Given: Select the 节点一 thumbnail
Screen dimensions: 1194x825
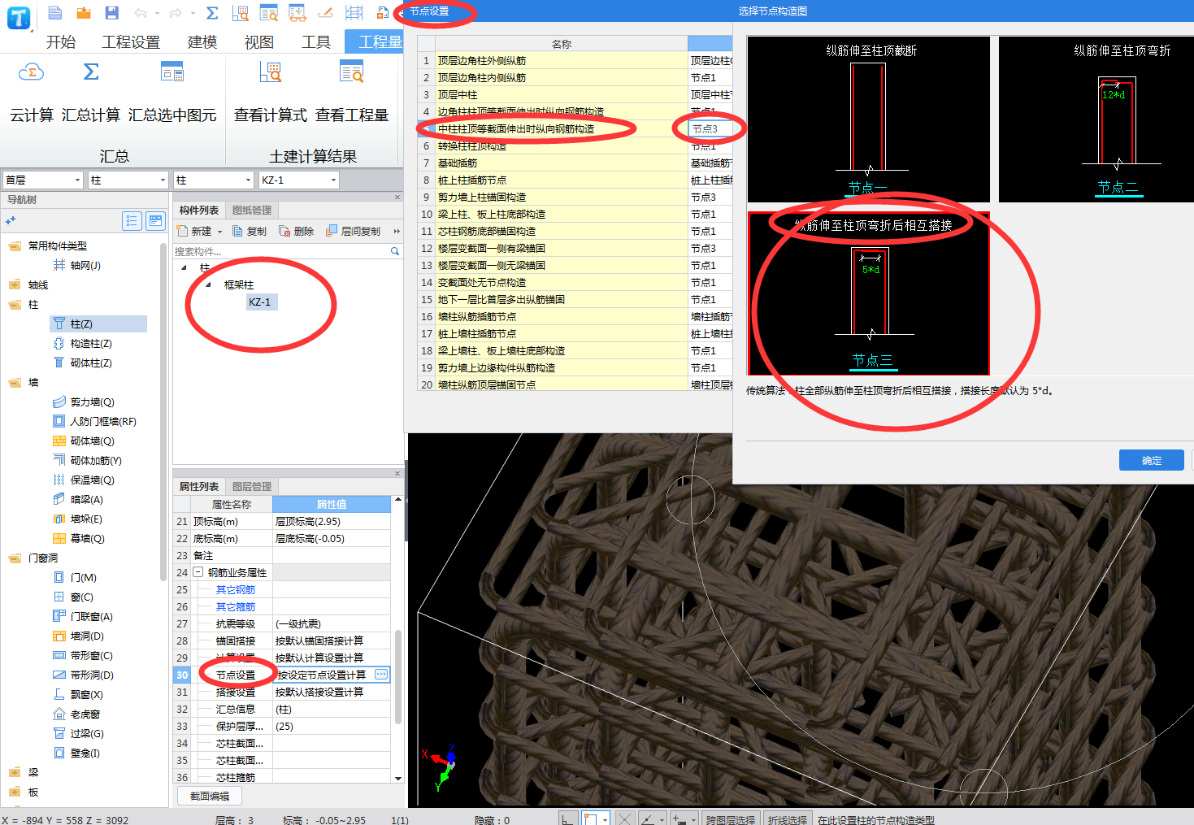Looking at the screenshot, I should coord(869,119).
